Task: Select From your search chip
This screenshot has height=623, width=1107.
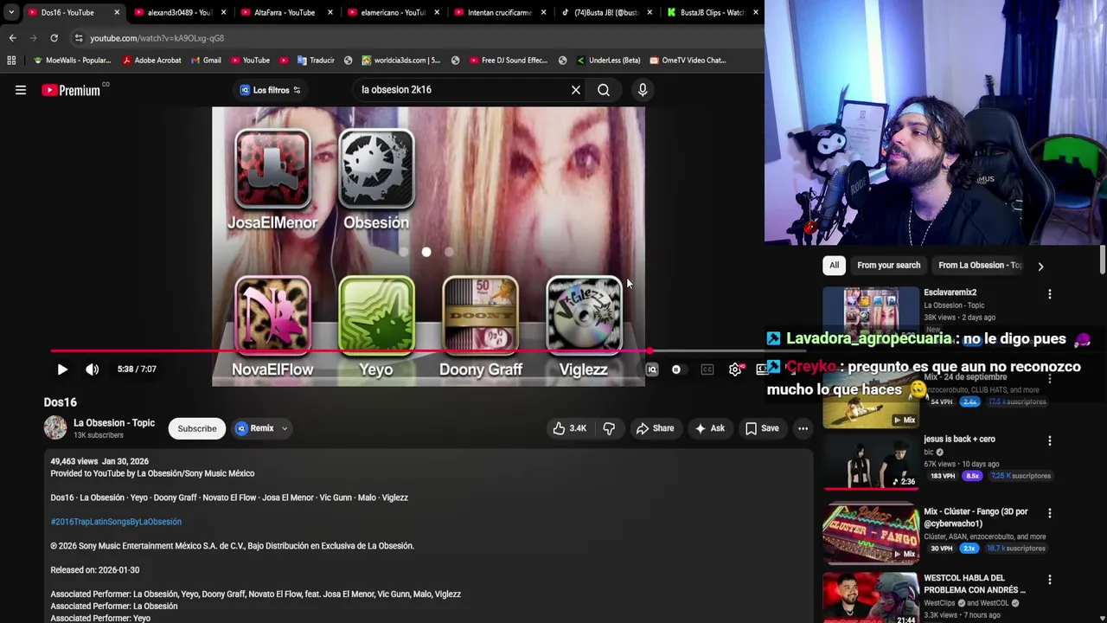Action: [x=888, y=266]
